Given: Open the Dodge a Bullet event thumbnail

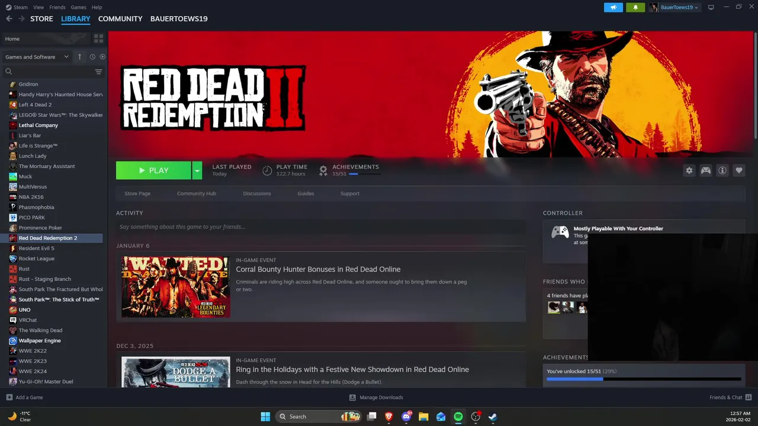Looking at the screenshot, I should point(176,372).
